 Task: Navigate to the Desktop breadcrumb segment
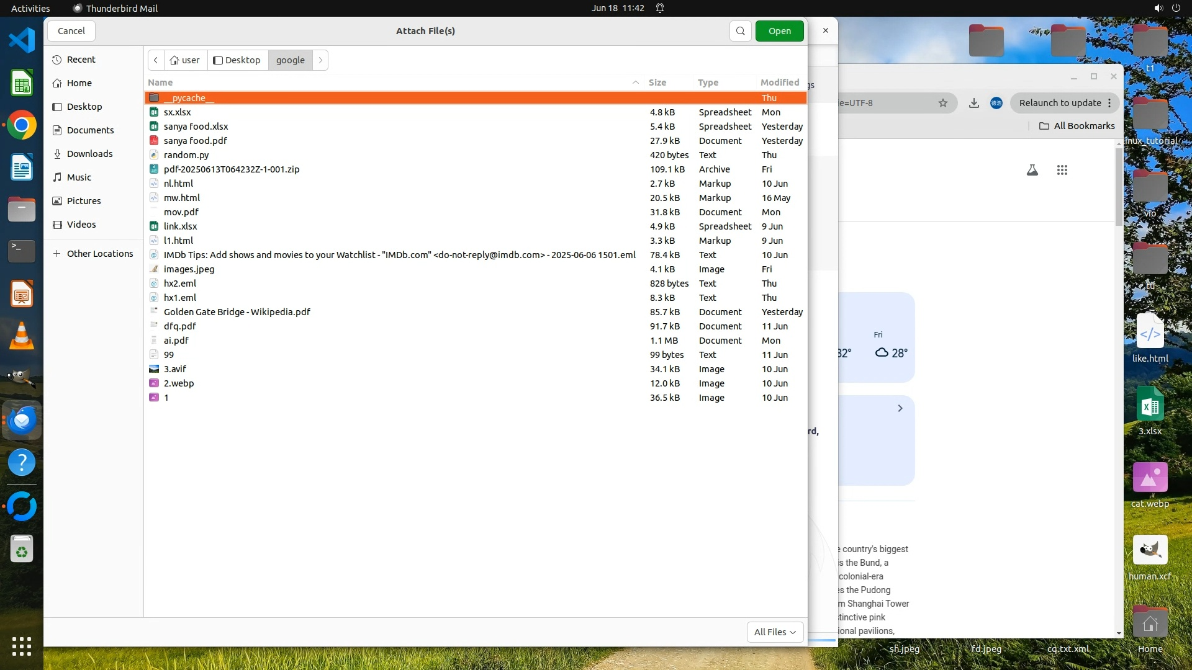pyautogui.click(x=237, y=60)
